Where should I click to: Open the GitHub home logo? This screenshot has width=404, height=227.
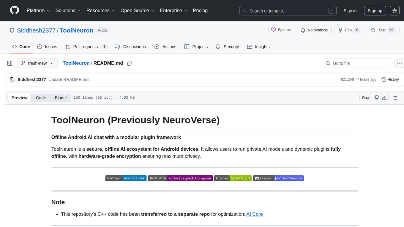click(x=15, y=10)
